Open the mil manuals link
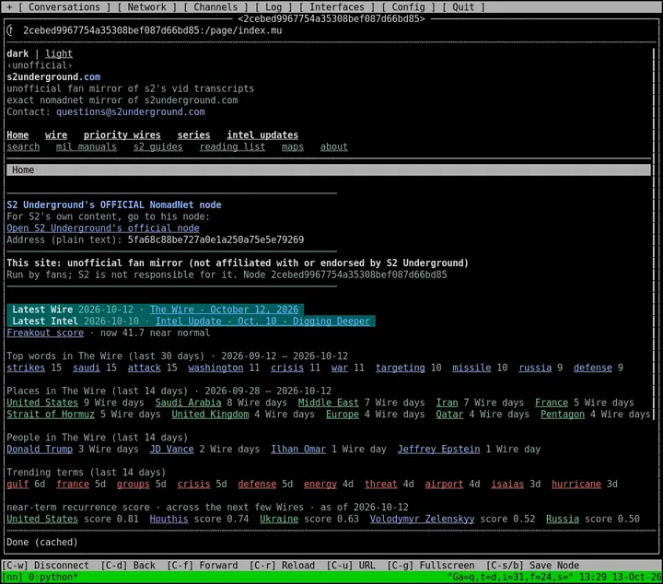Screen dimensions: 663x584 (87, 147)
